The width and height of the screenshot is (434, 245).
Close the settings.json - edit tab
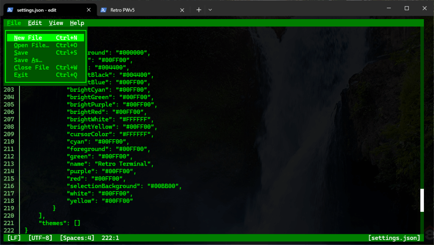[89, 10]
